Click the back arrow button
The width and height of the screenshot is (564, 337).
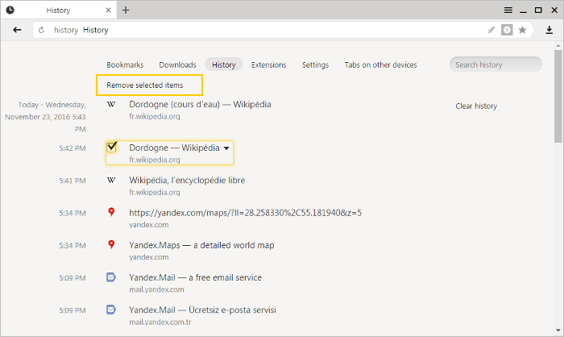coord(17,30)
